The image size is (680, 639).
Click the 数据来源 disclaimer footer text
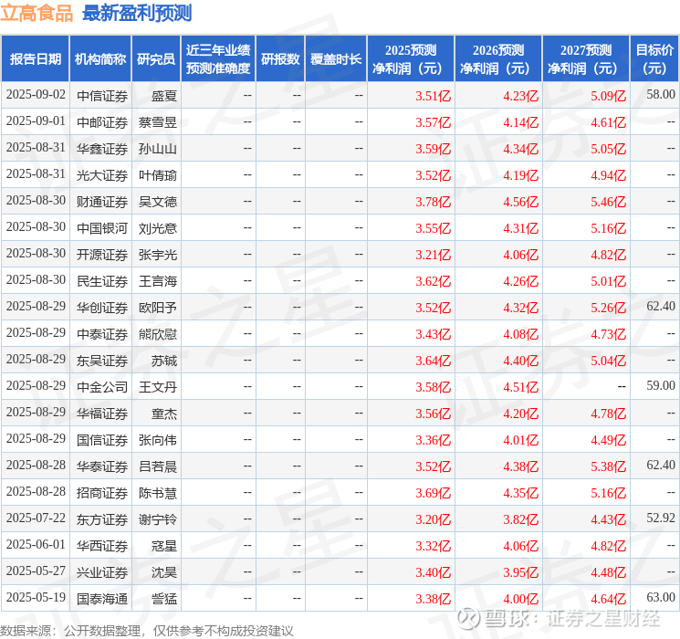point(147,631)
